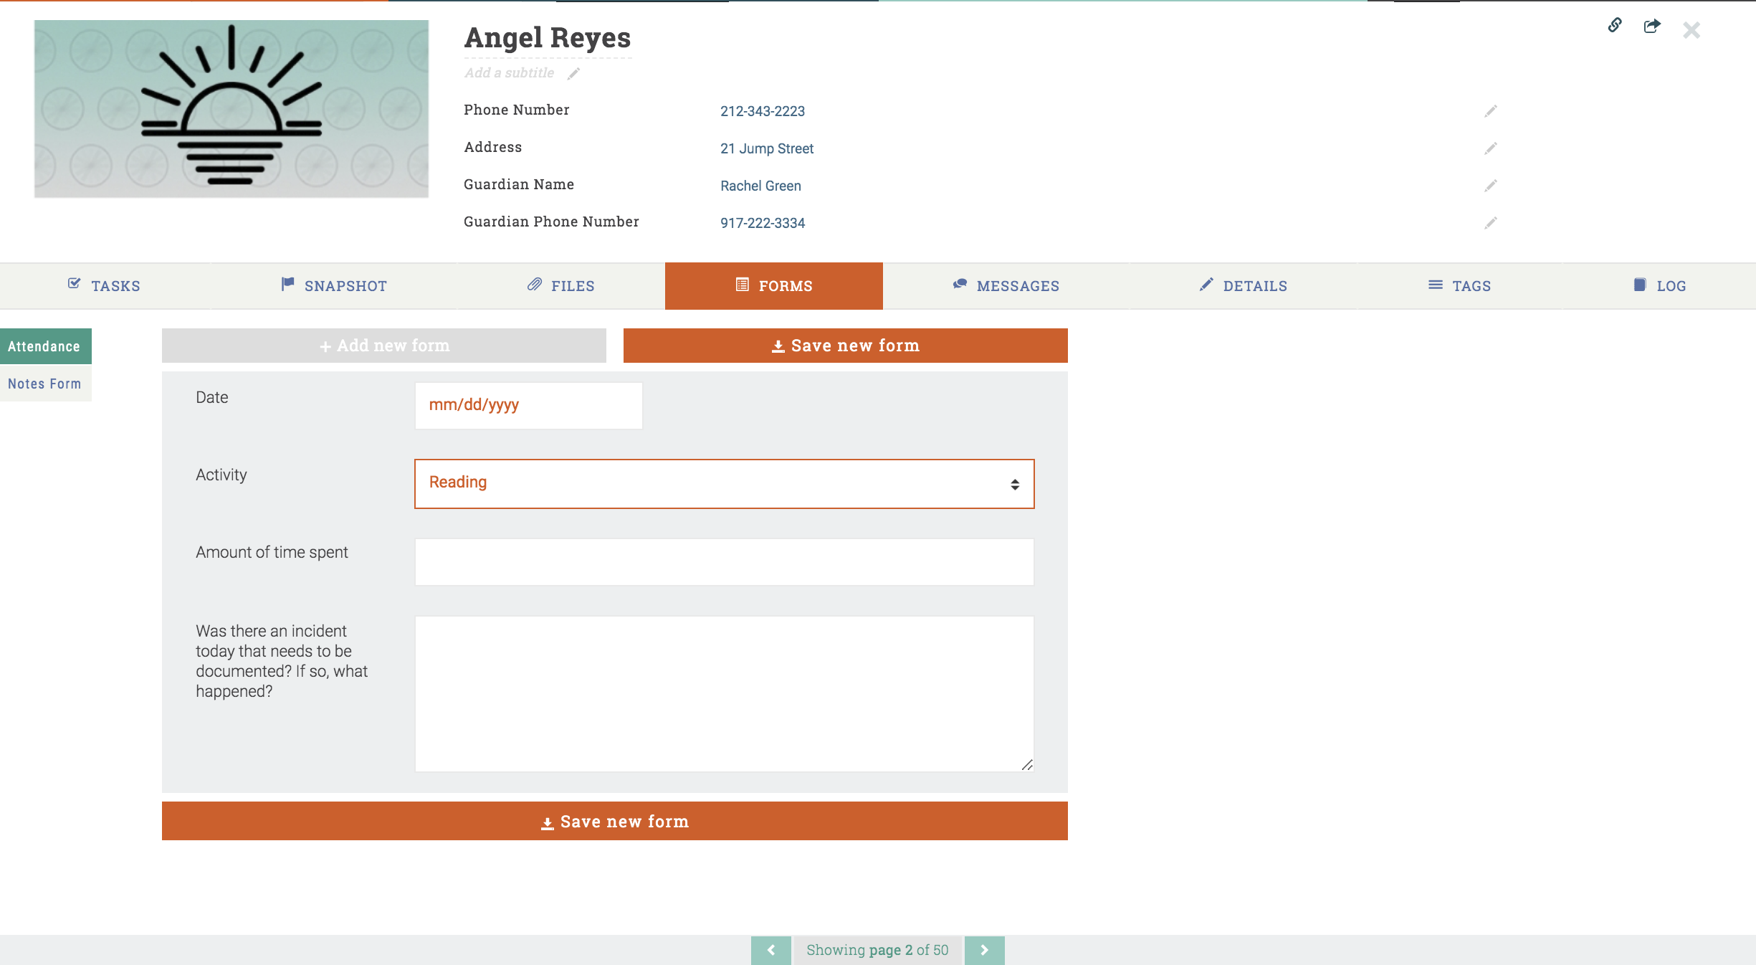Screen dimensions: 1756x965
Task: Click pencil icon to edit Address
Action: coord(1490,148)
